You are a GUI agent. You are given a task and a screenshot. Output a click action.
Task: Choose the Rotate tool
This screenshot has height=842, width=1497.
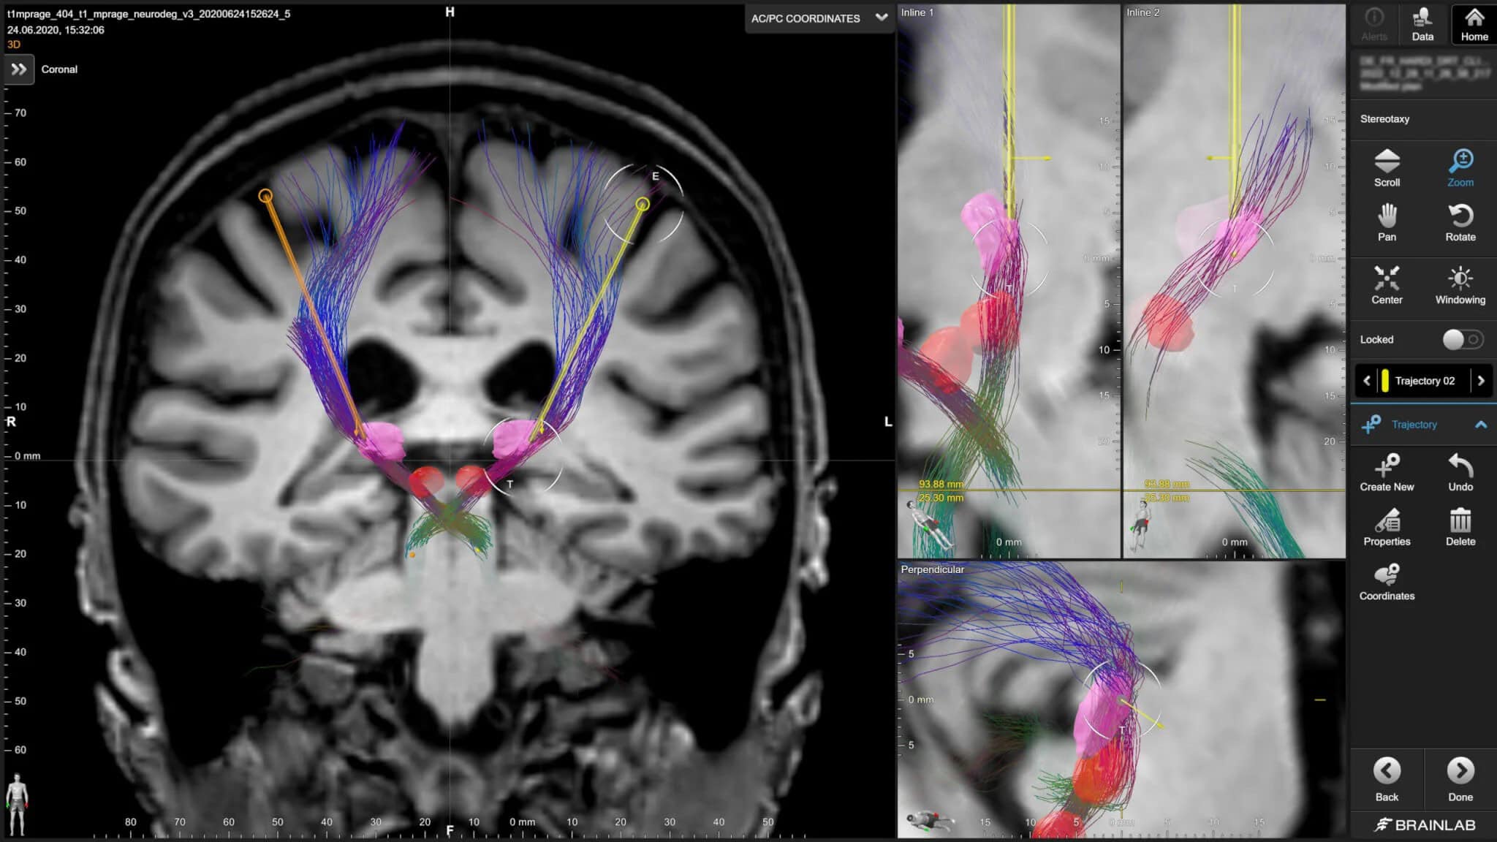[x=1459, y=223]
